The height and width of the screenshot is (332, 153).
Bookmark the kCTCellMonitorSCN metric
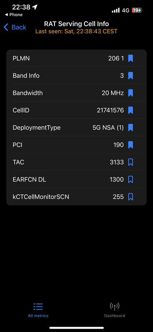[x=130, y=197]
